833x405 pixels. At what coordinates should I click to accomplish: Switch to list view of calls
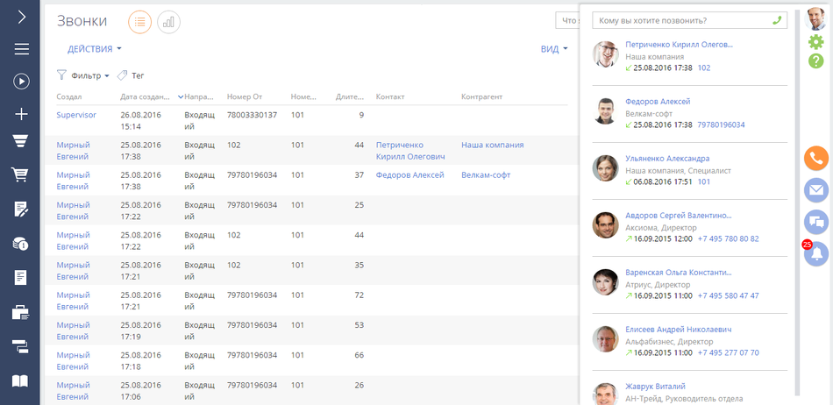(139, 22)
